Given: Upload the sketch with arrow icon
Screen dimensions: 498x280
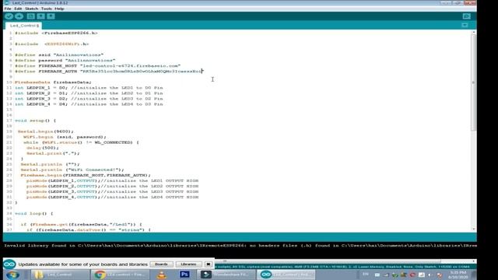Looking at the screenshot, I should tap(19, 16).
